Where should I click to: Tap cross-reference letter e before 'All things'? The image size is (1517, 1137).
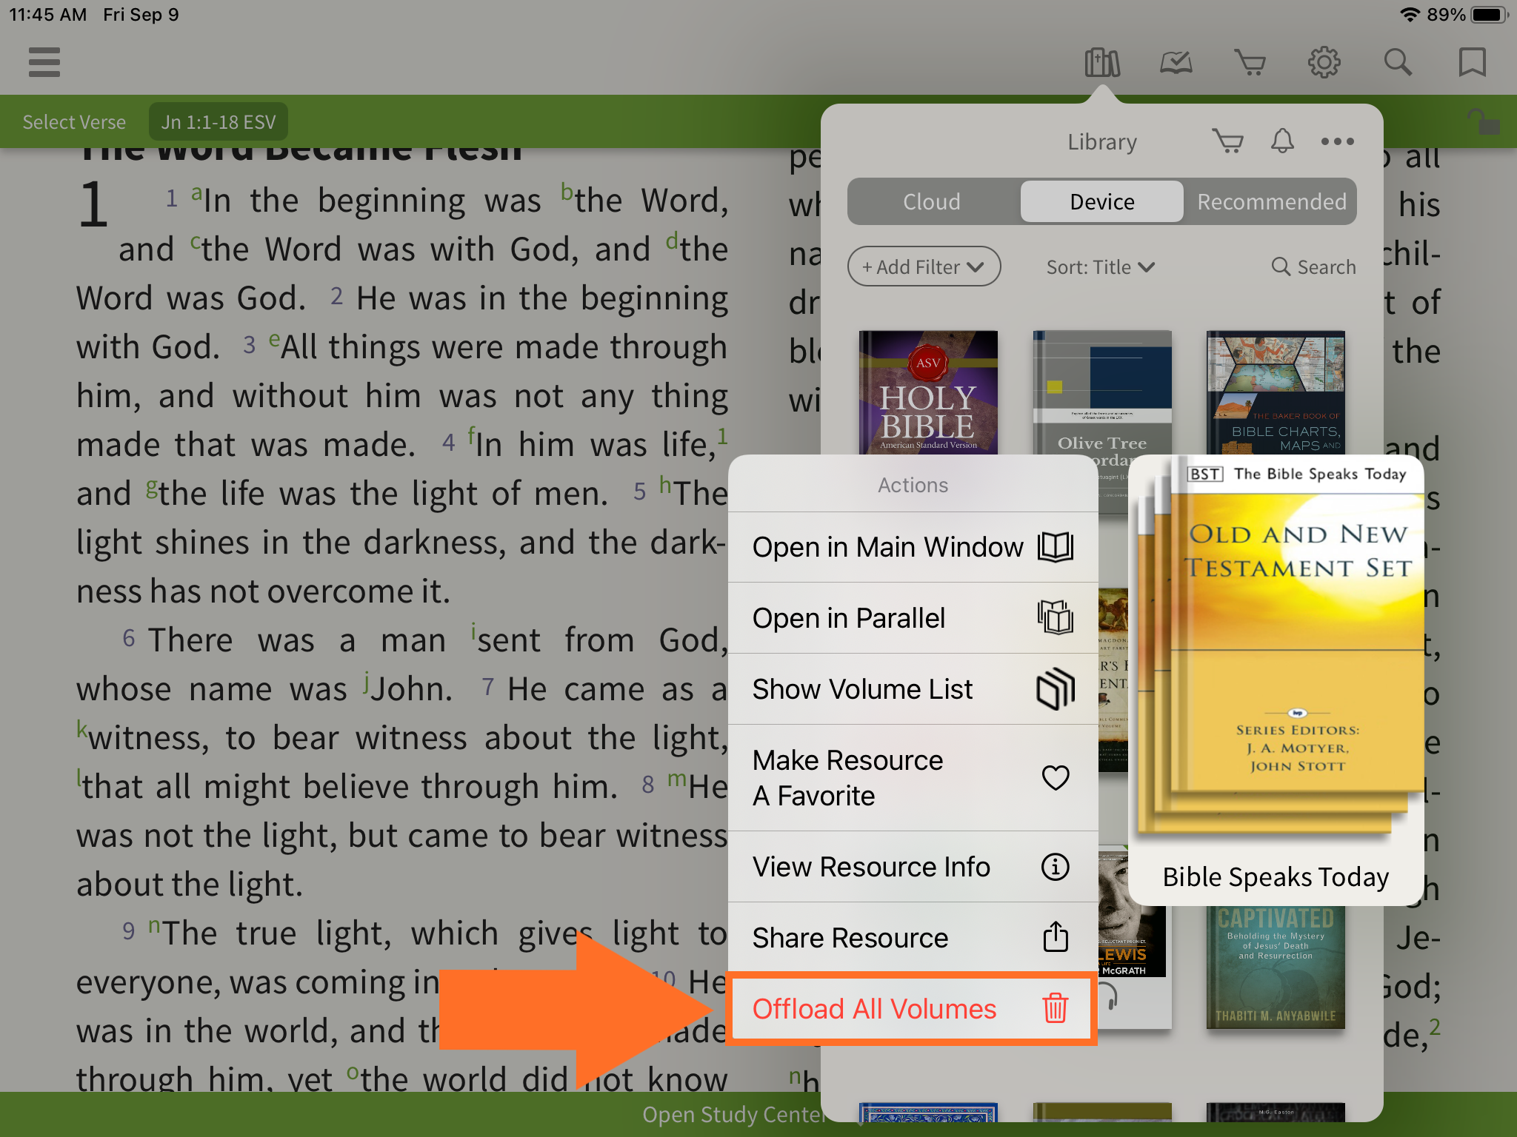(x=275, y=339)
